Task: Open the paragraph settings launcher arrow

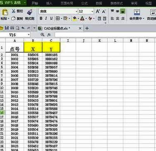Action: 106,23
